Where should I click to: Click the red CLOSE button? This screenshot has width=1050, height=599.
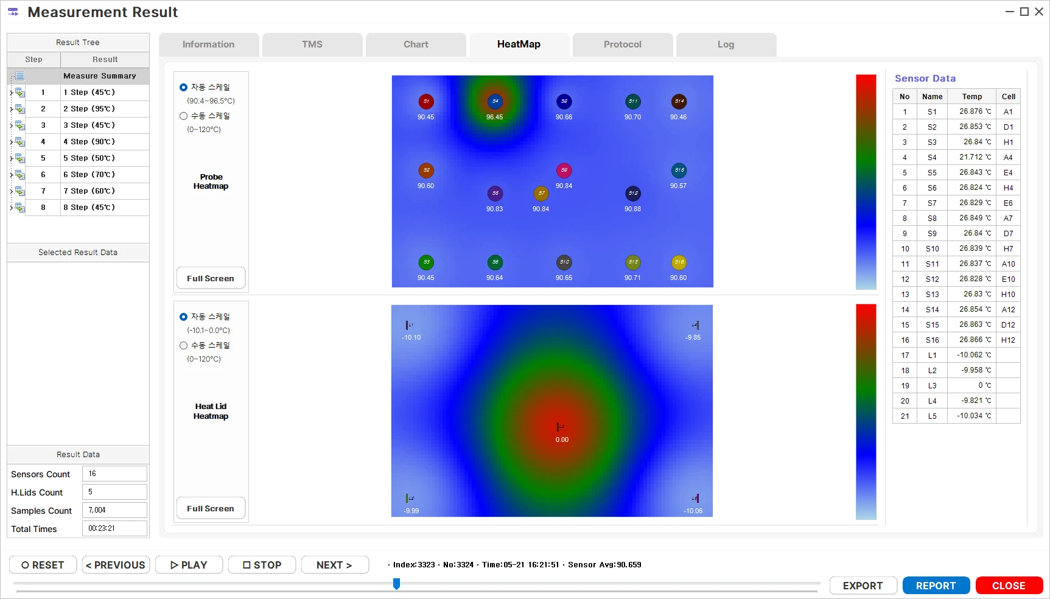tap(1009, 586)
